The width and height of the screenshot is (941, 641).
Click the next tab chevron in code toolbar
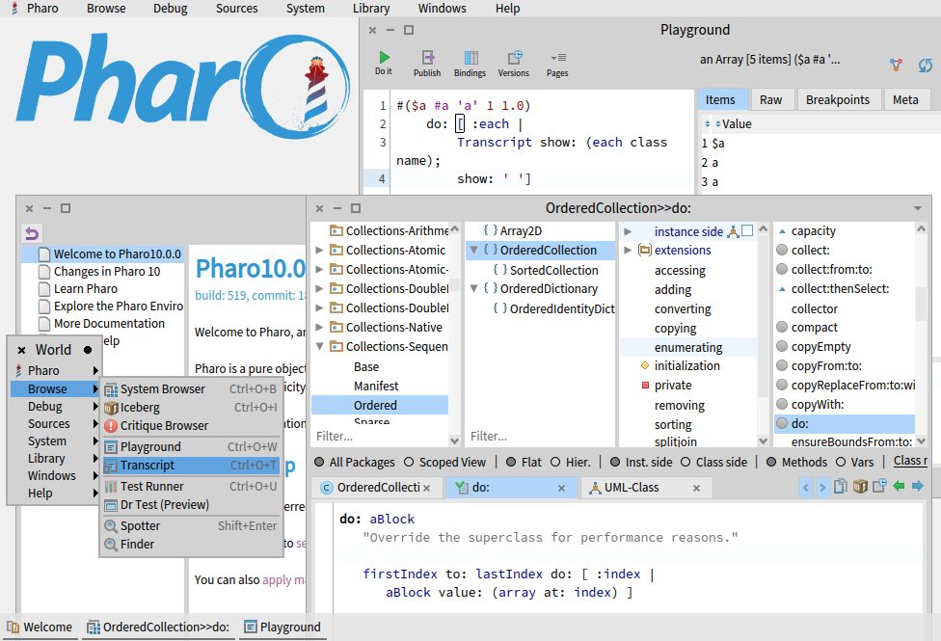tap(822, 487)
